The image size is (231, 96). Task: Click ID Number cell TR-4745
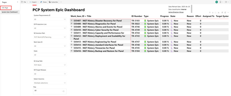[x=135, y=48]
